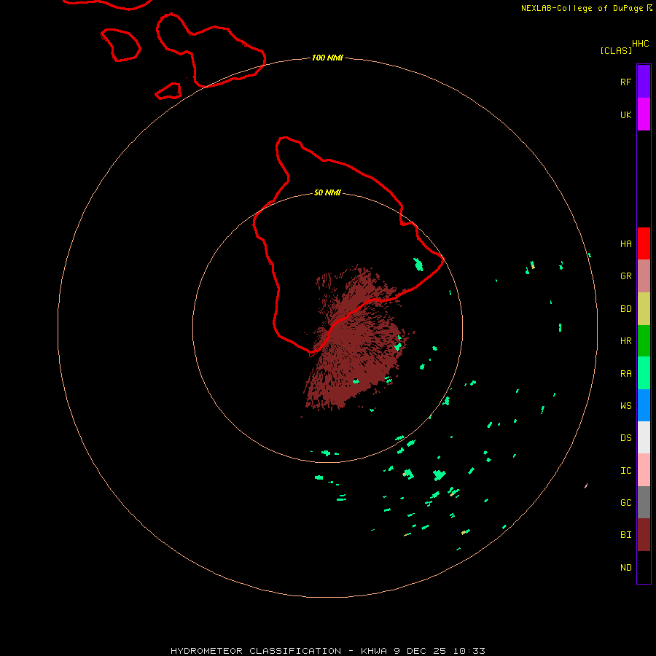
Task: Click the BD yellow legend swatch
Action: pos(644,309)
